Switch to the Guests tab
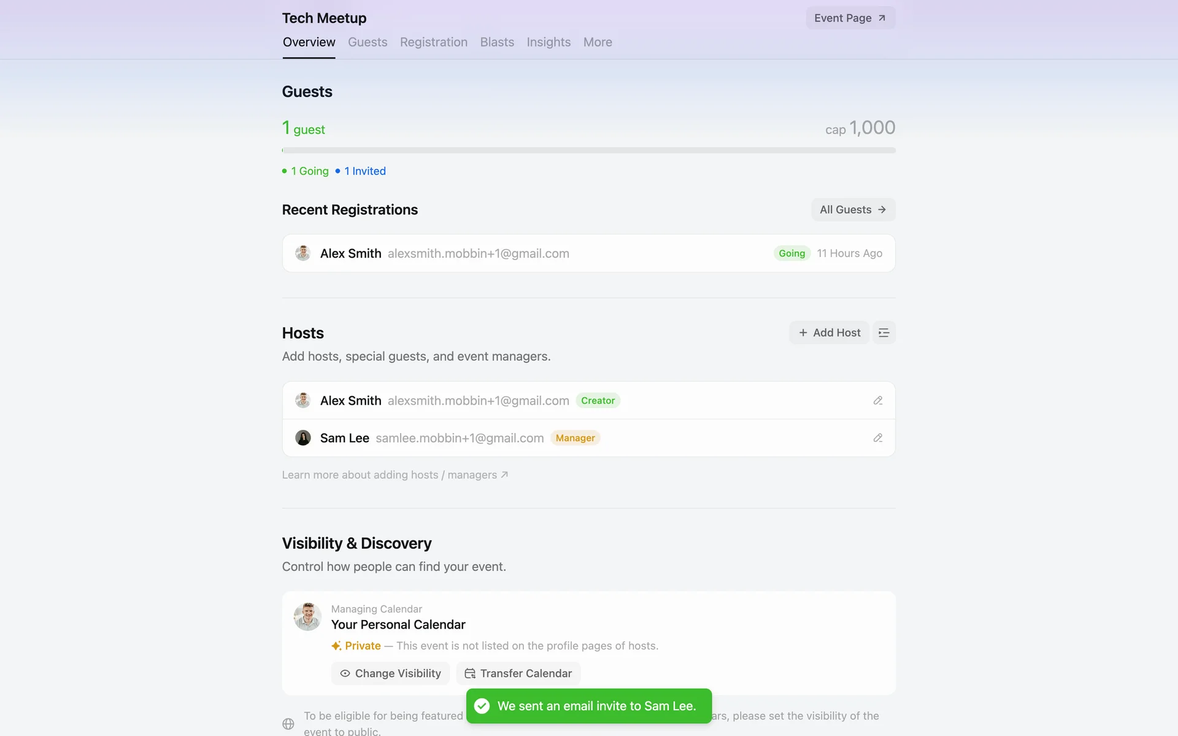 point(368,42)
